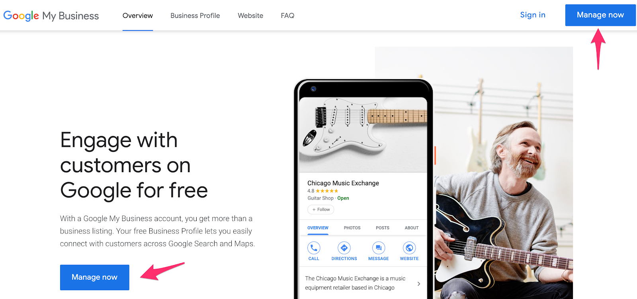637x299 pixels.
Task: Click the star rating of Chicago Music Exchange
Action: (x=327, y=191)
